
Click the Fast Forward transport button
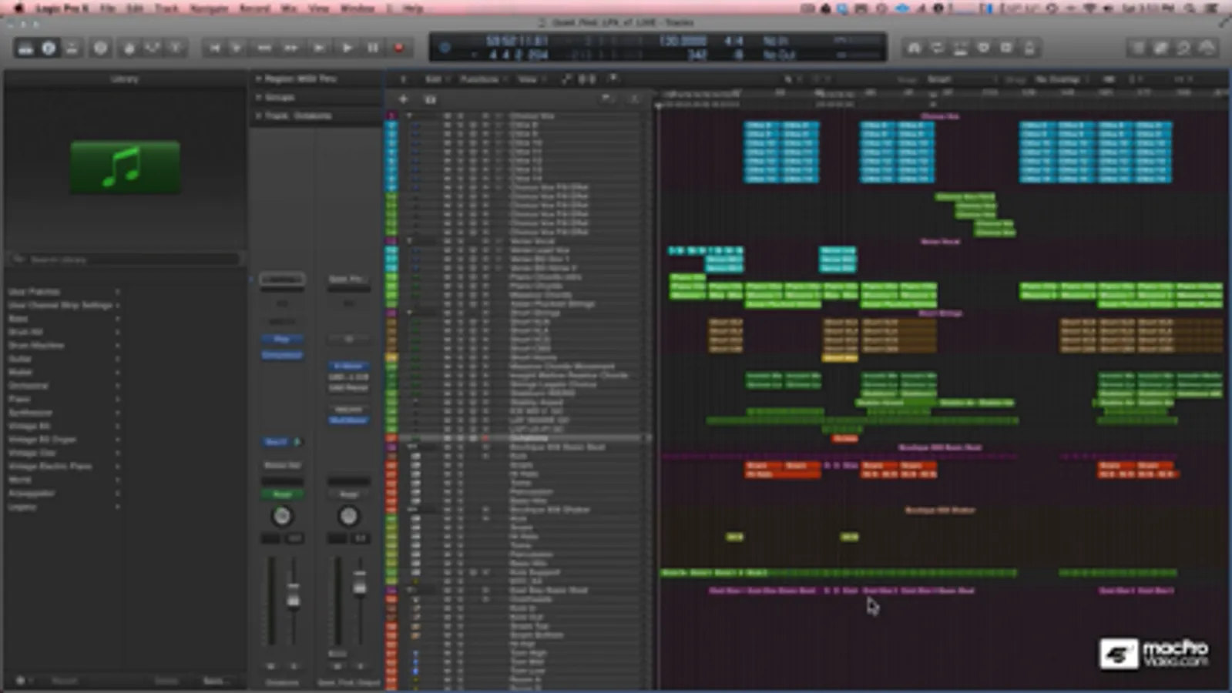tap(290, 49)
